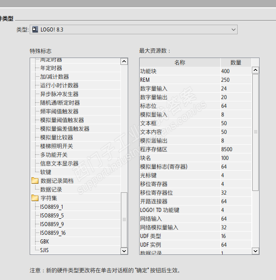The height and width of the screenshot is (280, 276).
Task: Click the 8500 quantity cell
Action: coord(236,149)
